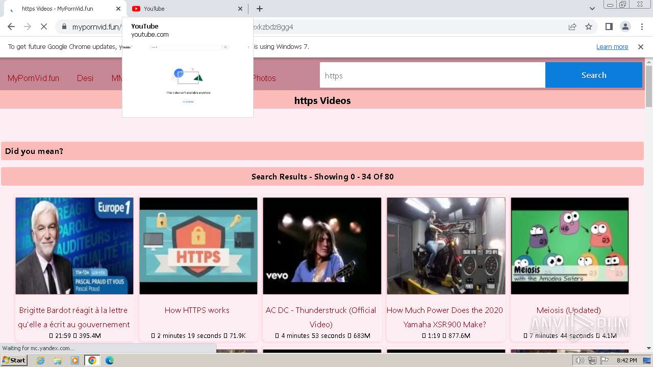Open the side panel icon
This screenshot has width=653, height=367.
pos(609,27)
